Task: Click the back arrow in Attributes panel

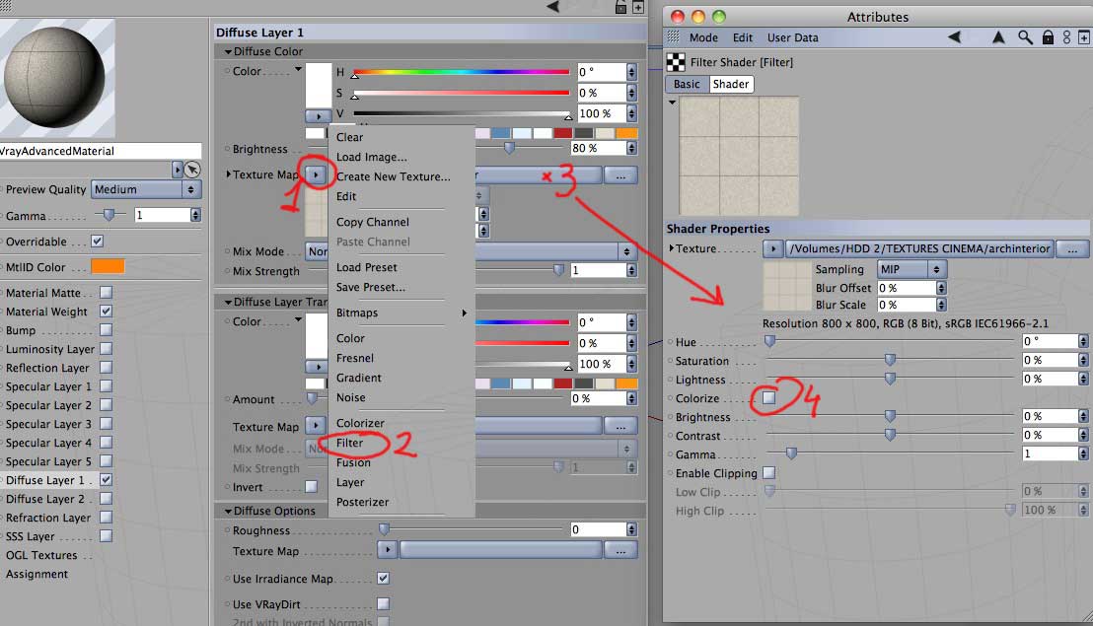Action: 954,36
